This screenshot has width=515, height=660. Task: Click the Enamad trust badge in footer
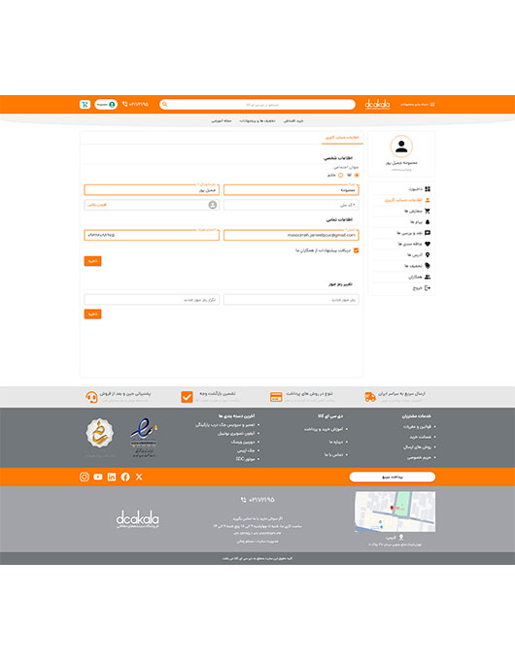[144, 438]
